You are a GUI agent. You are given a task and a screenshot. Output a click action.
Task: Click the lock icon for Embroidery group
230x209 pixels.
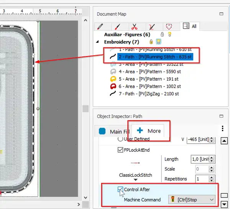click(151, 42)
